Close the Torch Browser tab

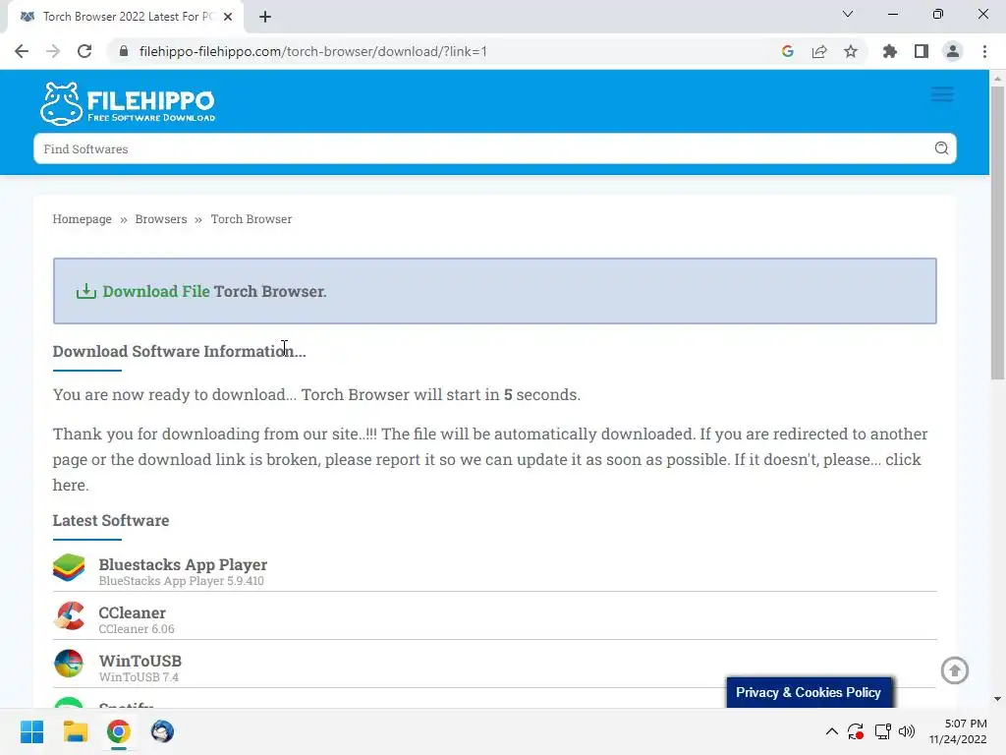228,17
